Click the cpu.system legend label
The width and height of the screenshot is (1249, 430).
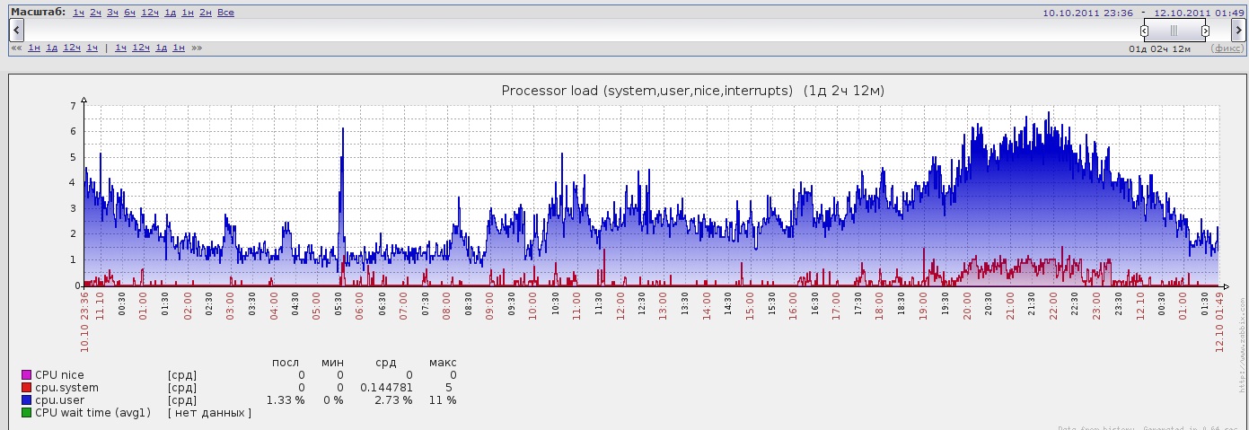(66, 388)
